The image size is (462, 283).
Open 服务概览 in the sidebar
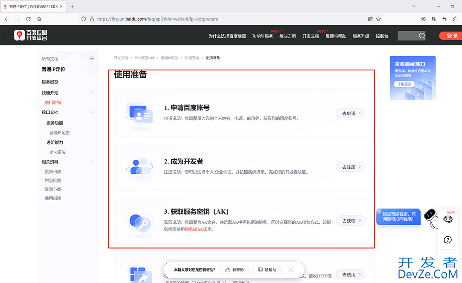(50, 82)
